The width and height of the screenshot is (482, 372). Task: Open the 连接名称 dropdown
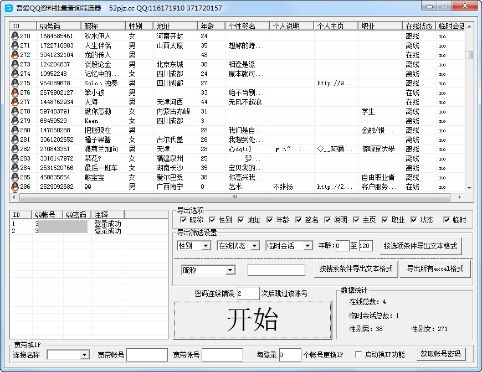(x=85, y=355)
